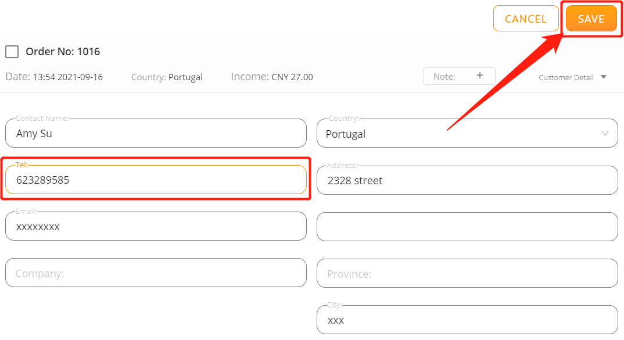Save the order changes

click(x=591, y=19)
